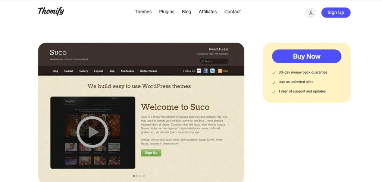This screenshot has width=382, height=182.
Task: Open Themes in the top navigation
Action: 143,12
